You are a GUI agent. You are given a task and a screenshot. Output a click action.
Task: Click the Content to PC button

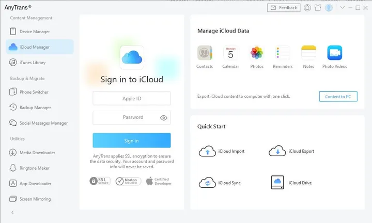click(x=338, y=96)
